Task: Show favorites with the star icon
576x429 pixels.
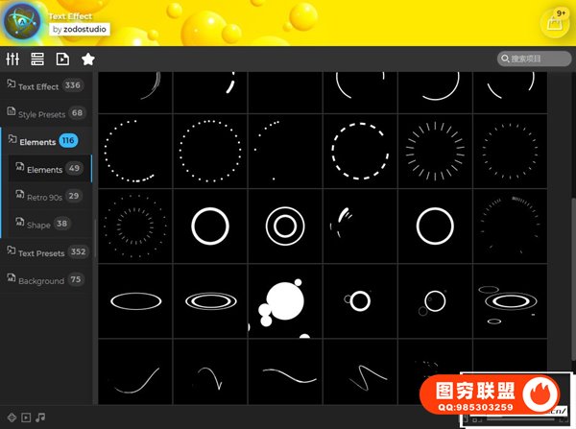Action: click(88, 59)
